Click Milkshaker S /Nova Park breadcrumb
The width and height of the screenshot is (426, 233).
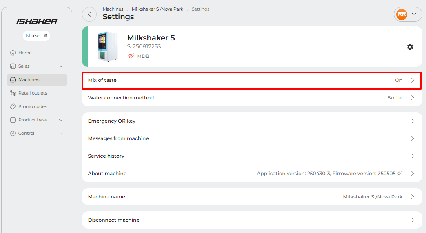coord(157,9)
